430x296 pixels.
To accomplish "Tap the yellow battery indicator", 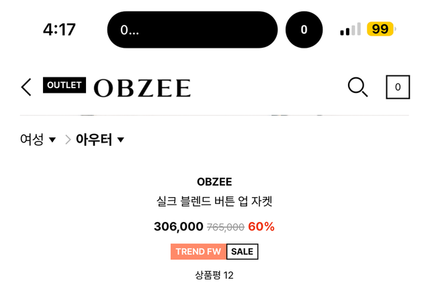I will tap(381, 30).
